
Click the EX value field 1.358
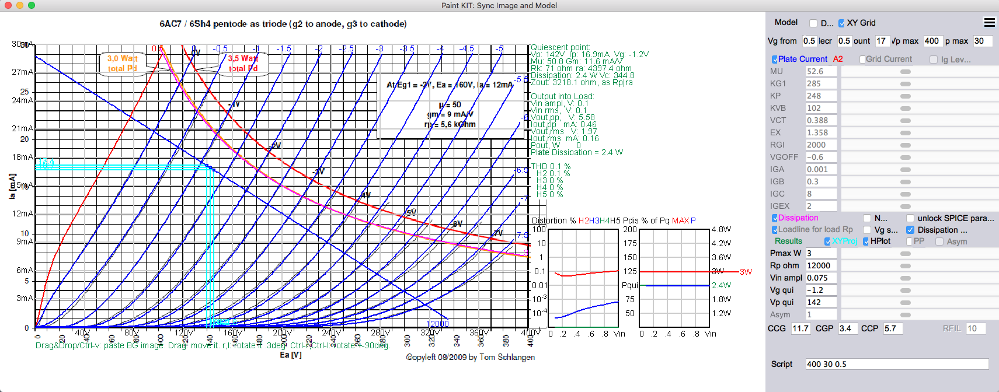coord(821,132)
